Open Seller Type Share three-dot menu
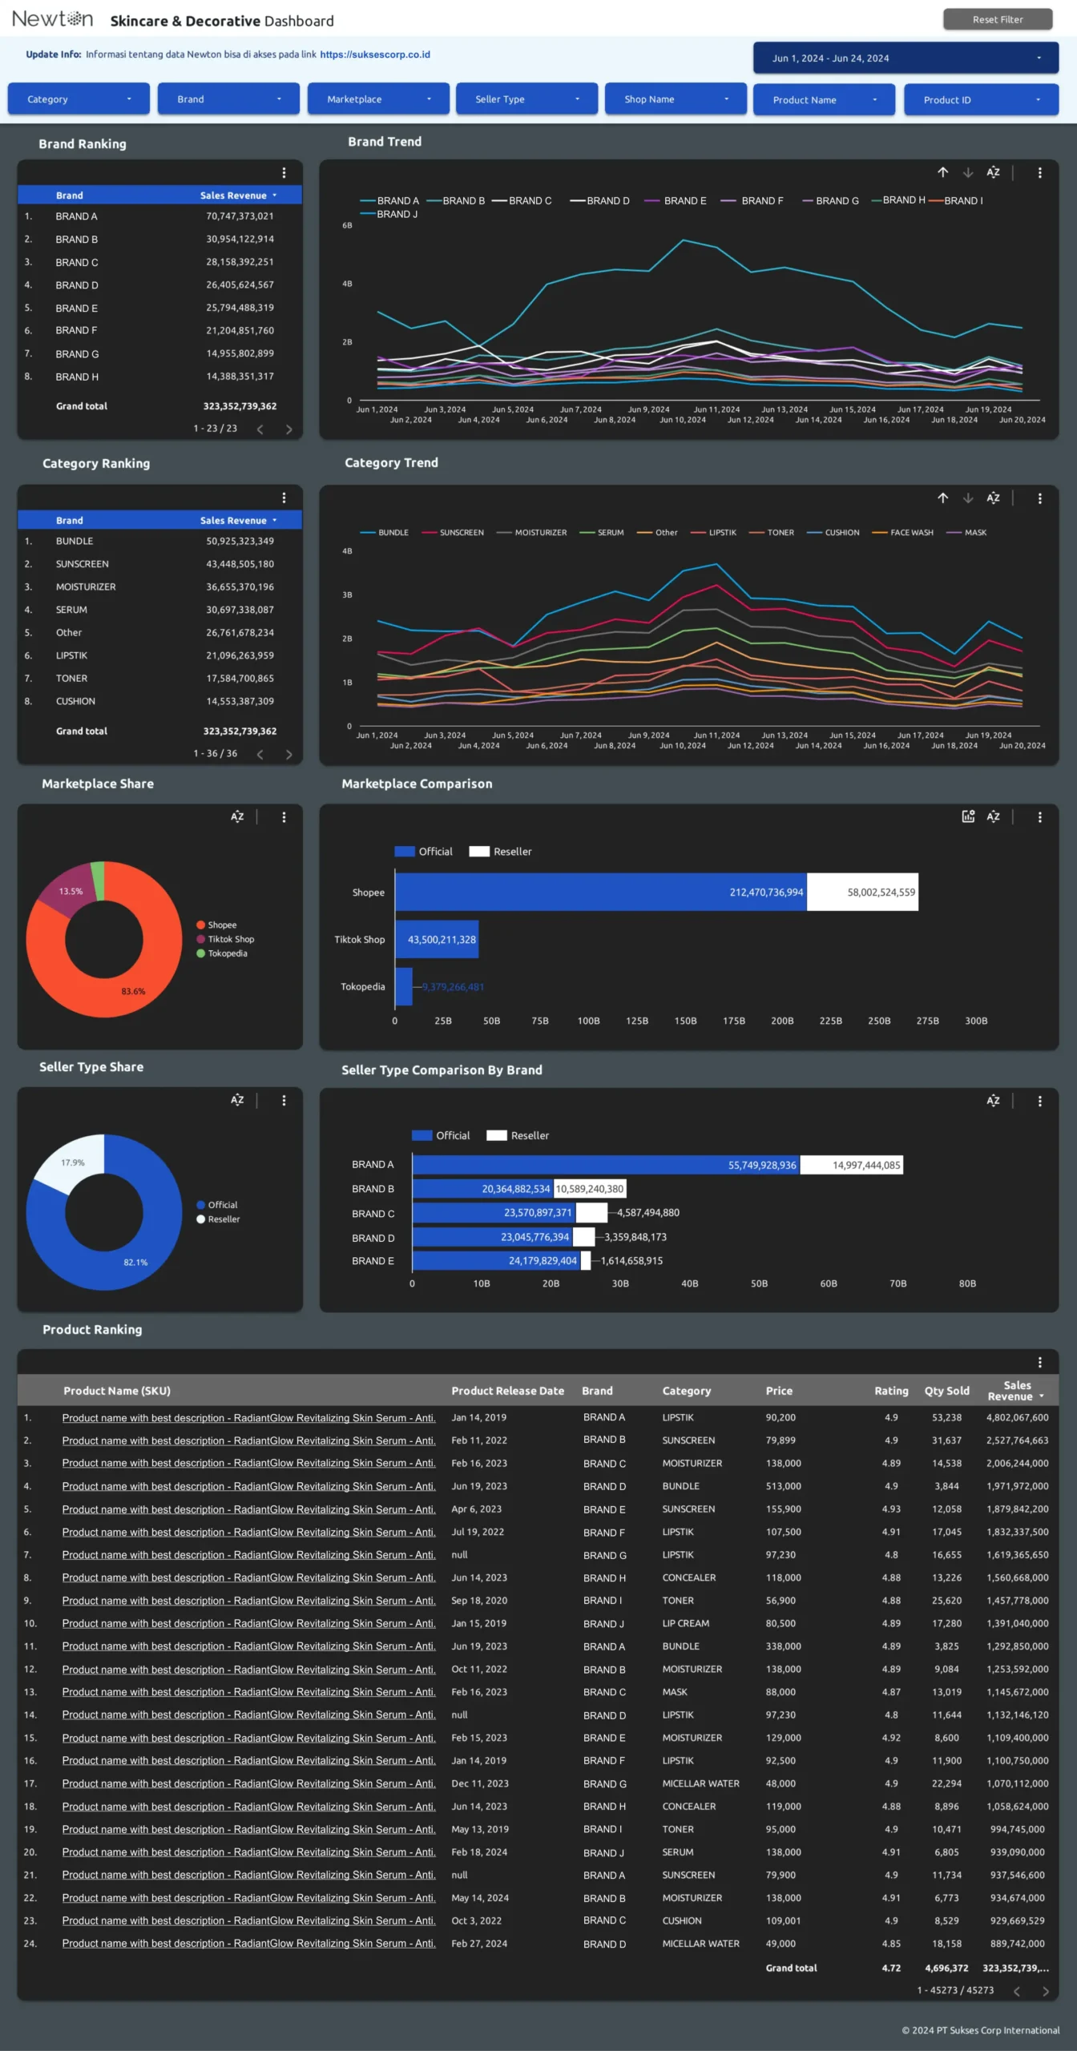1077x2051 pixels. click(x=284, y=1100)
